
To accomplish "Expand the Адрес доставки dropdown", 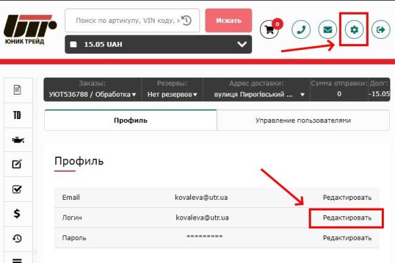I will pos(256,94).
